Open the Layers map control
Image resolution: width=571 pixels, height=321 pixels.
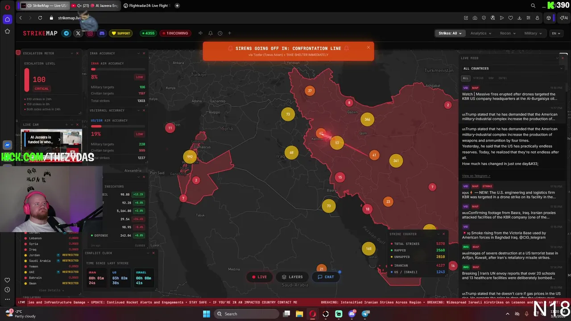click(x=292, y=277)
